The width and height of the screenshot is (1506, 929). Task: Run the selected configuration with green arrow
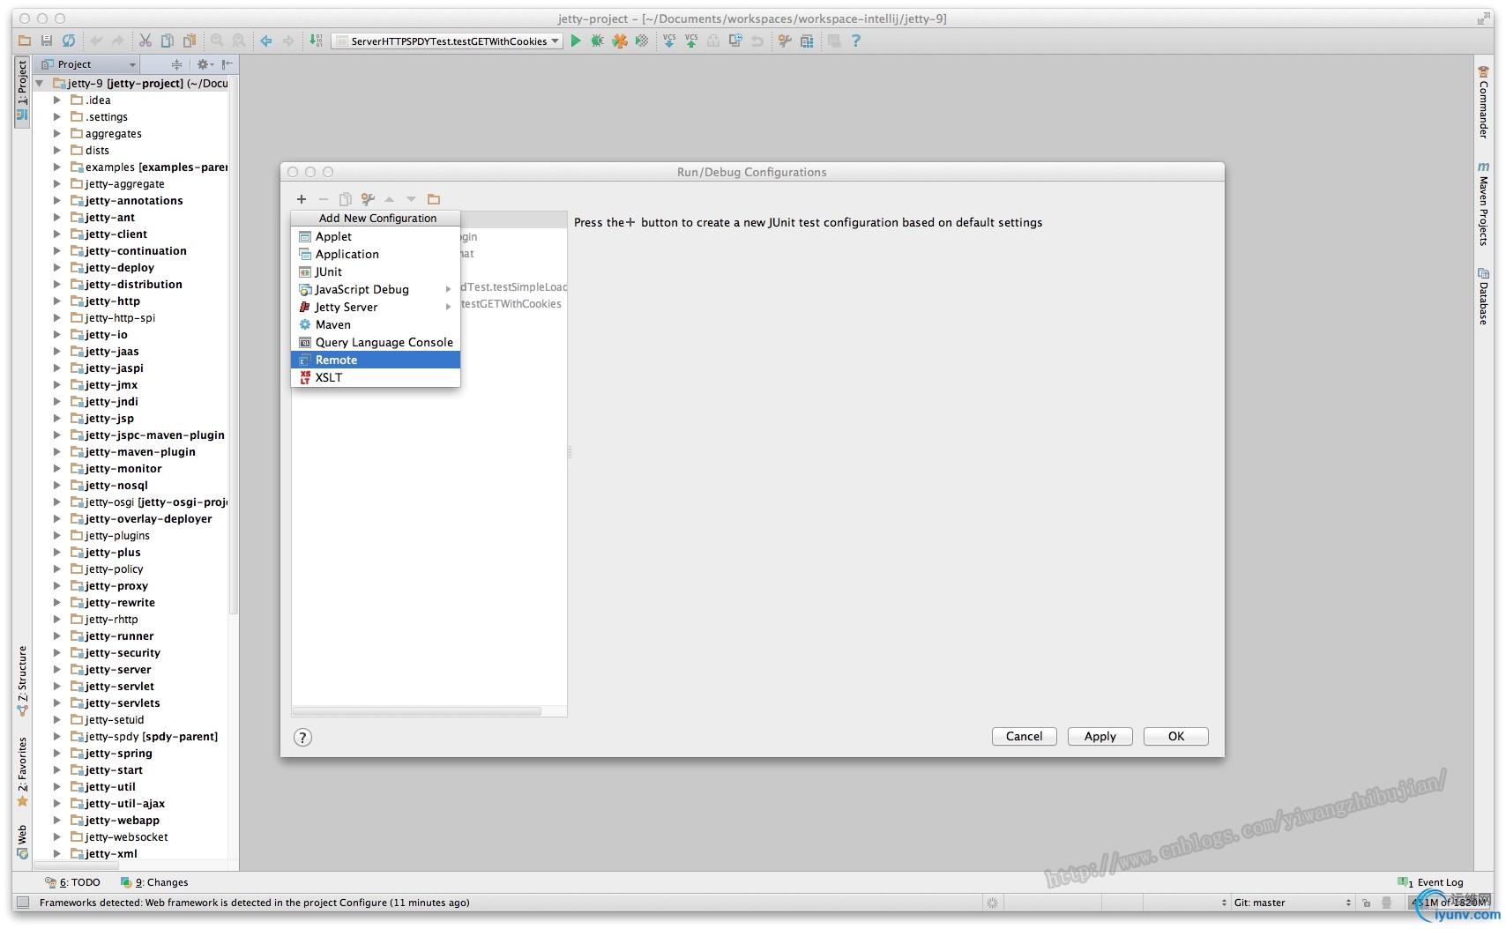(576, 41)
